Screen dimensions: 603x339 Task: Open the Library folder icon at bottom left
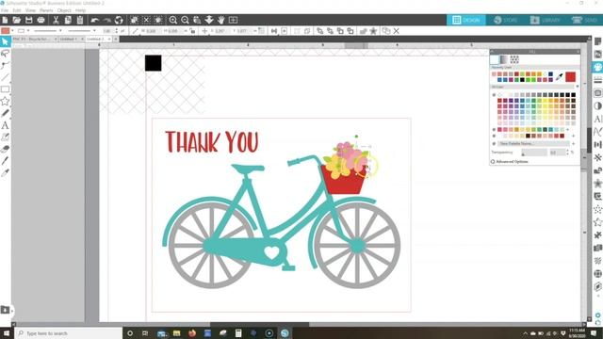pyautogui.click(x=6, y=310)
